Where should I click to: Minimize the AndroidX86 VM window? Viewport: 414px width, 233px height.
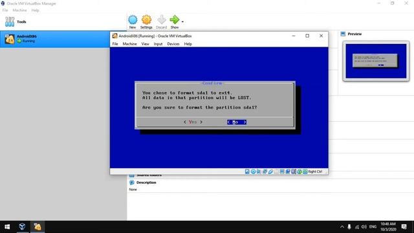point(294,36)
